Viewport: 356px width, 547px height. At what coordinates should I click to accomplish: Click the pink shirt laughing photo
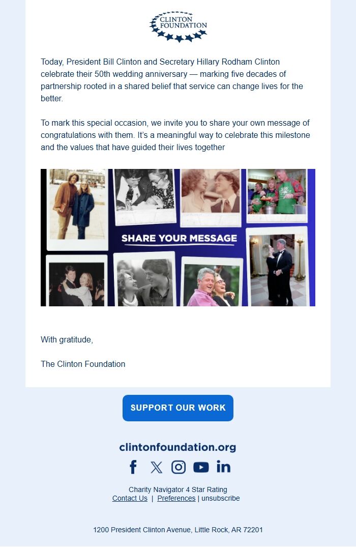coord(212,282)
